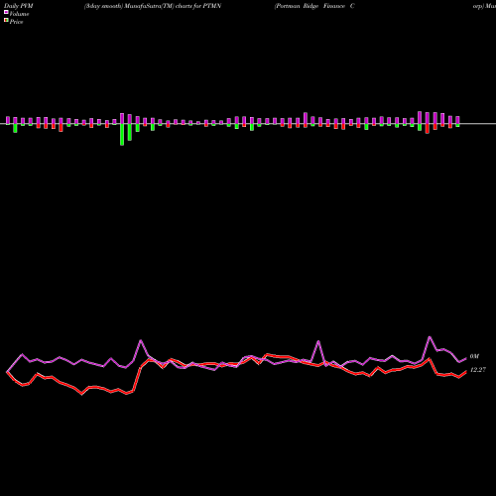Select the 'Price' legend label
Image resolution: width=496 pixels, height=496 pixels.
(x=16, y=22)
